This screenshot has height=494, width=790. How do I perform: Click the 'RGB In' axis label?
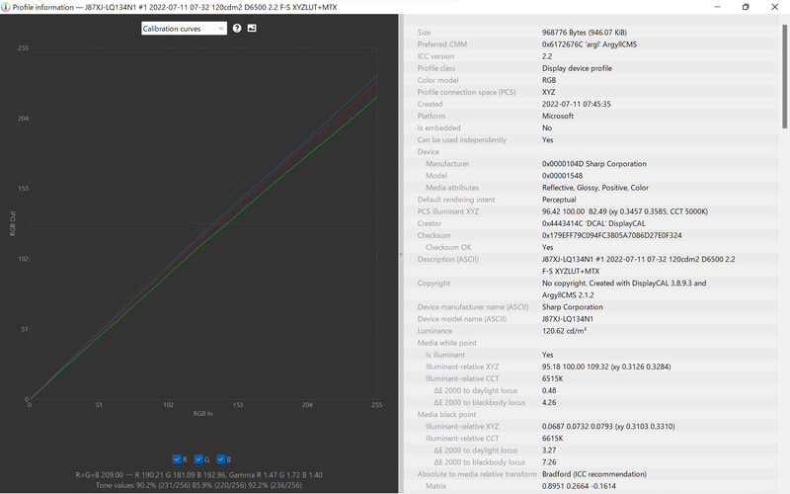point(203,413)
